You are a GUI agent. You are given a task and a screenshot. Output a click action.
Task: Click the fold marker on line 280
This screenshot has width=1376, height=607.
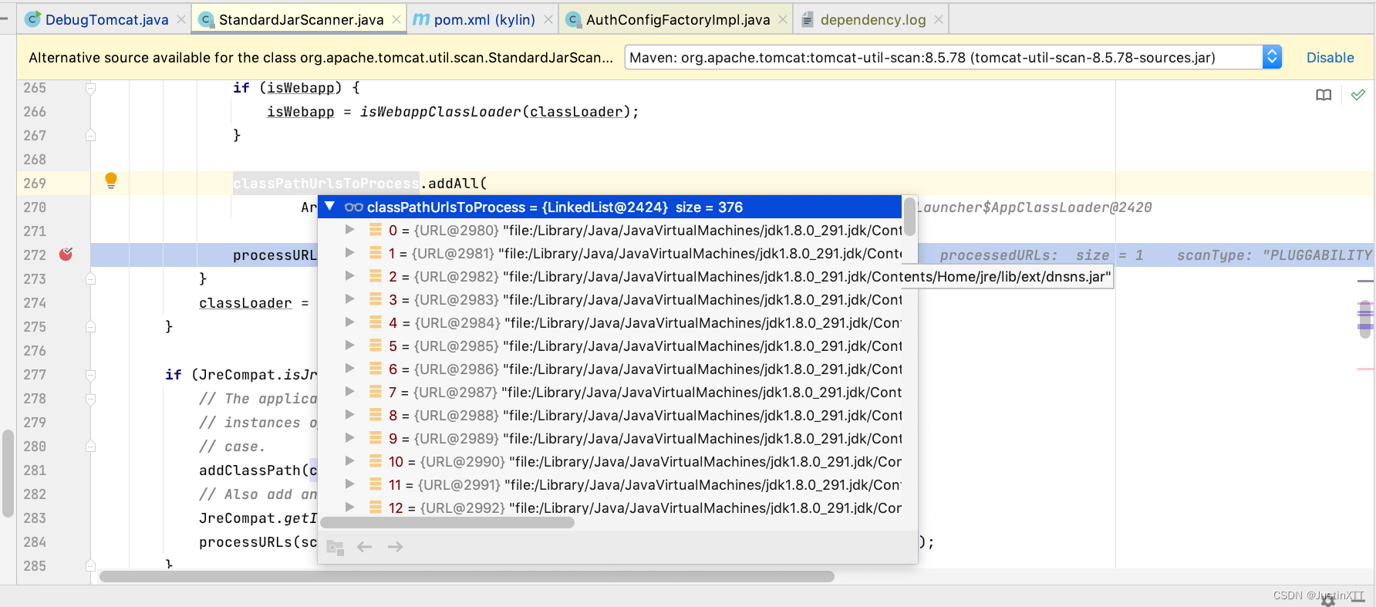click(x=90, y=446)
